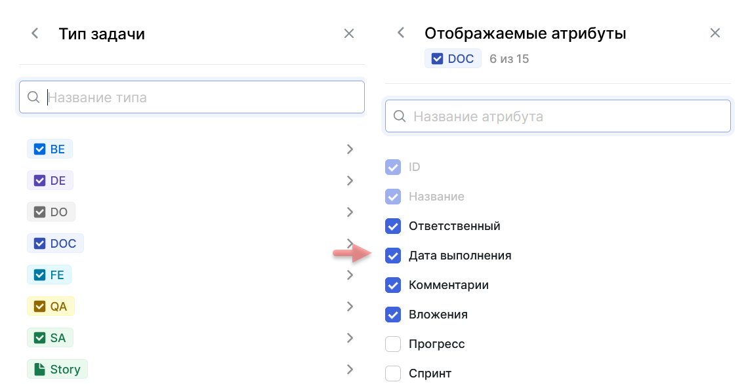Click the DOC type badge icon

click(39, 243)
